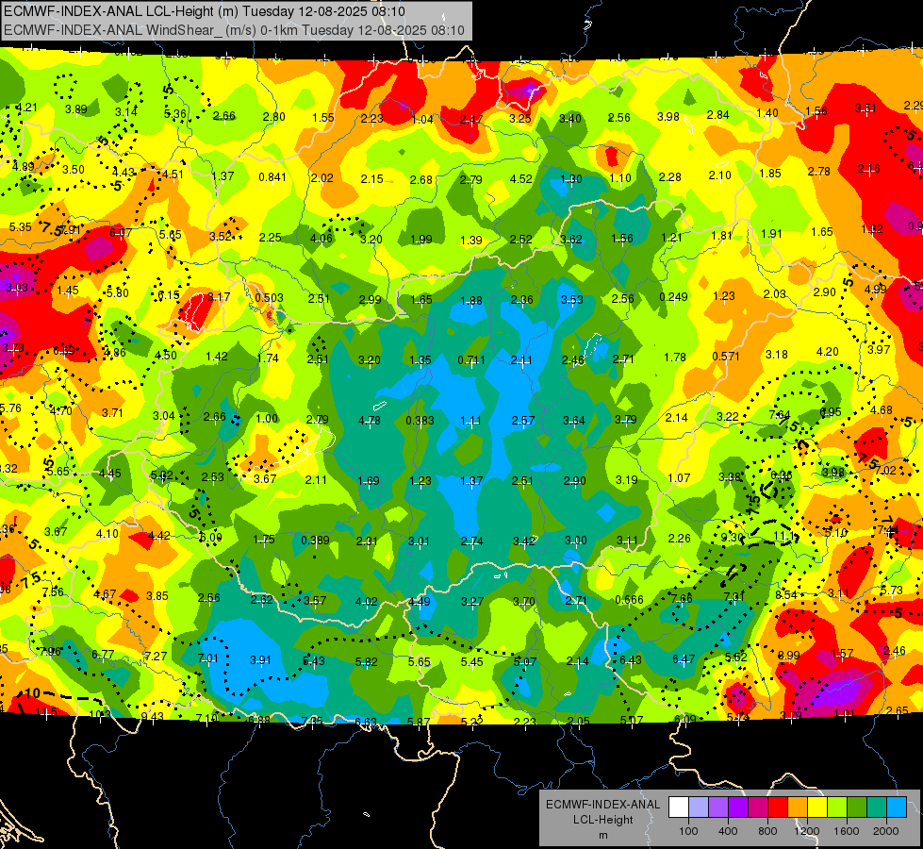Click the '400' legend scale label
The image size is (923, 849).
coord(728,831)
